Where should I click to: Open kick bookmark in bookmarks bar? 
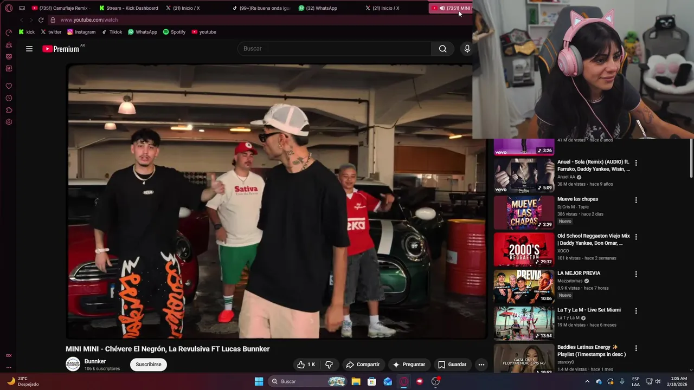(27, 32)
